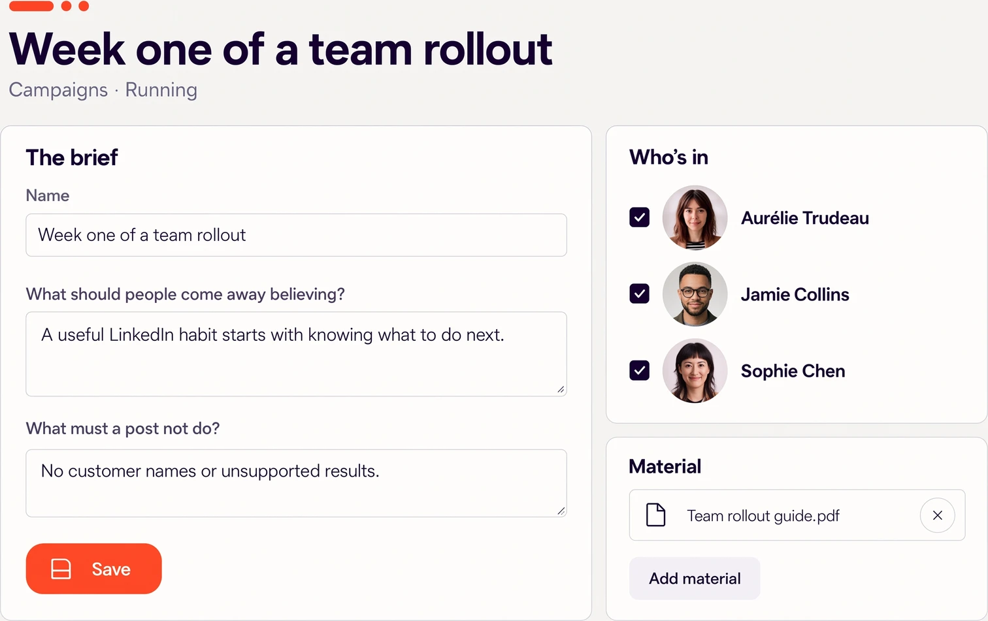This screenshot has width=988, height=621.
Task: Click the name 'Sophie Chen'
Action: click(793, 371)
